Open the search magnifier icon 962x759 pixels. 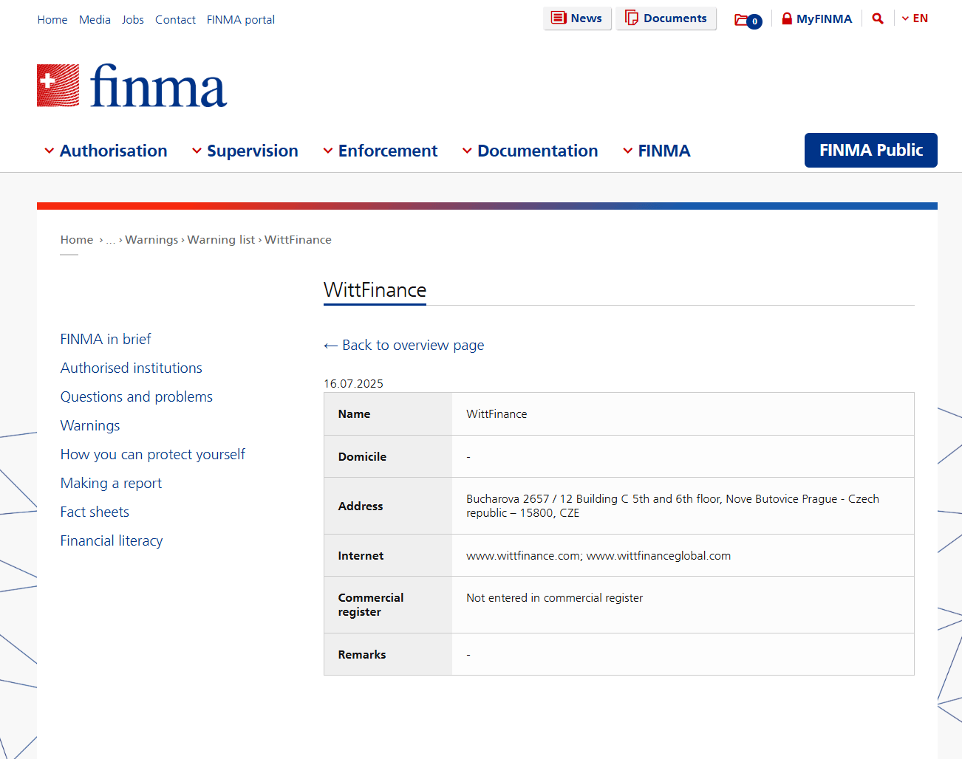point(878,18)
